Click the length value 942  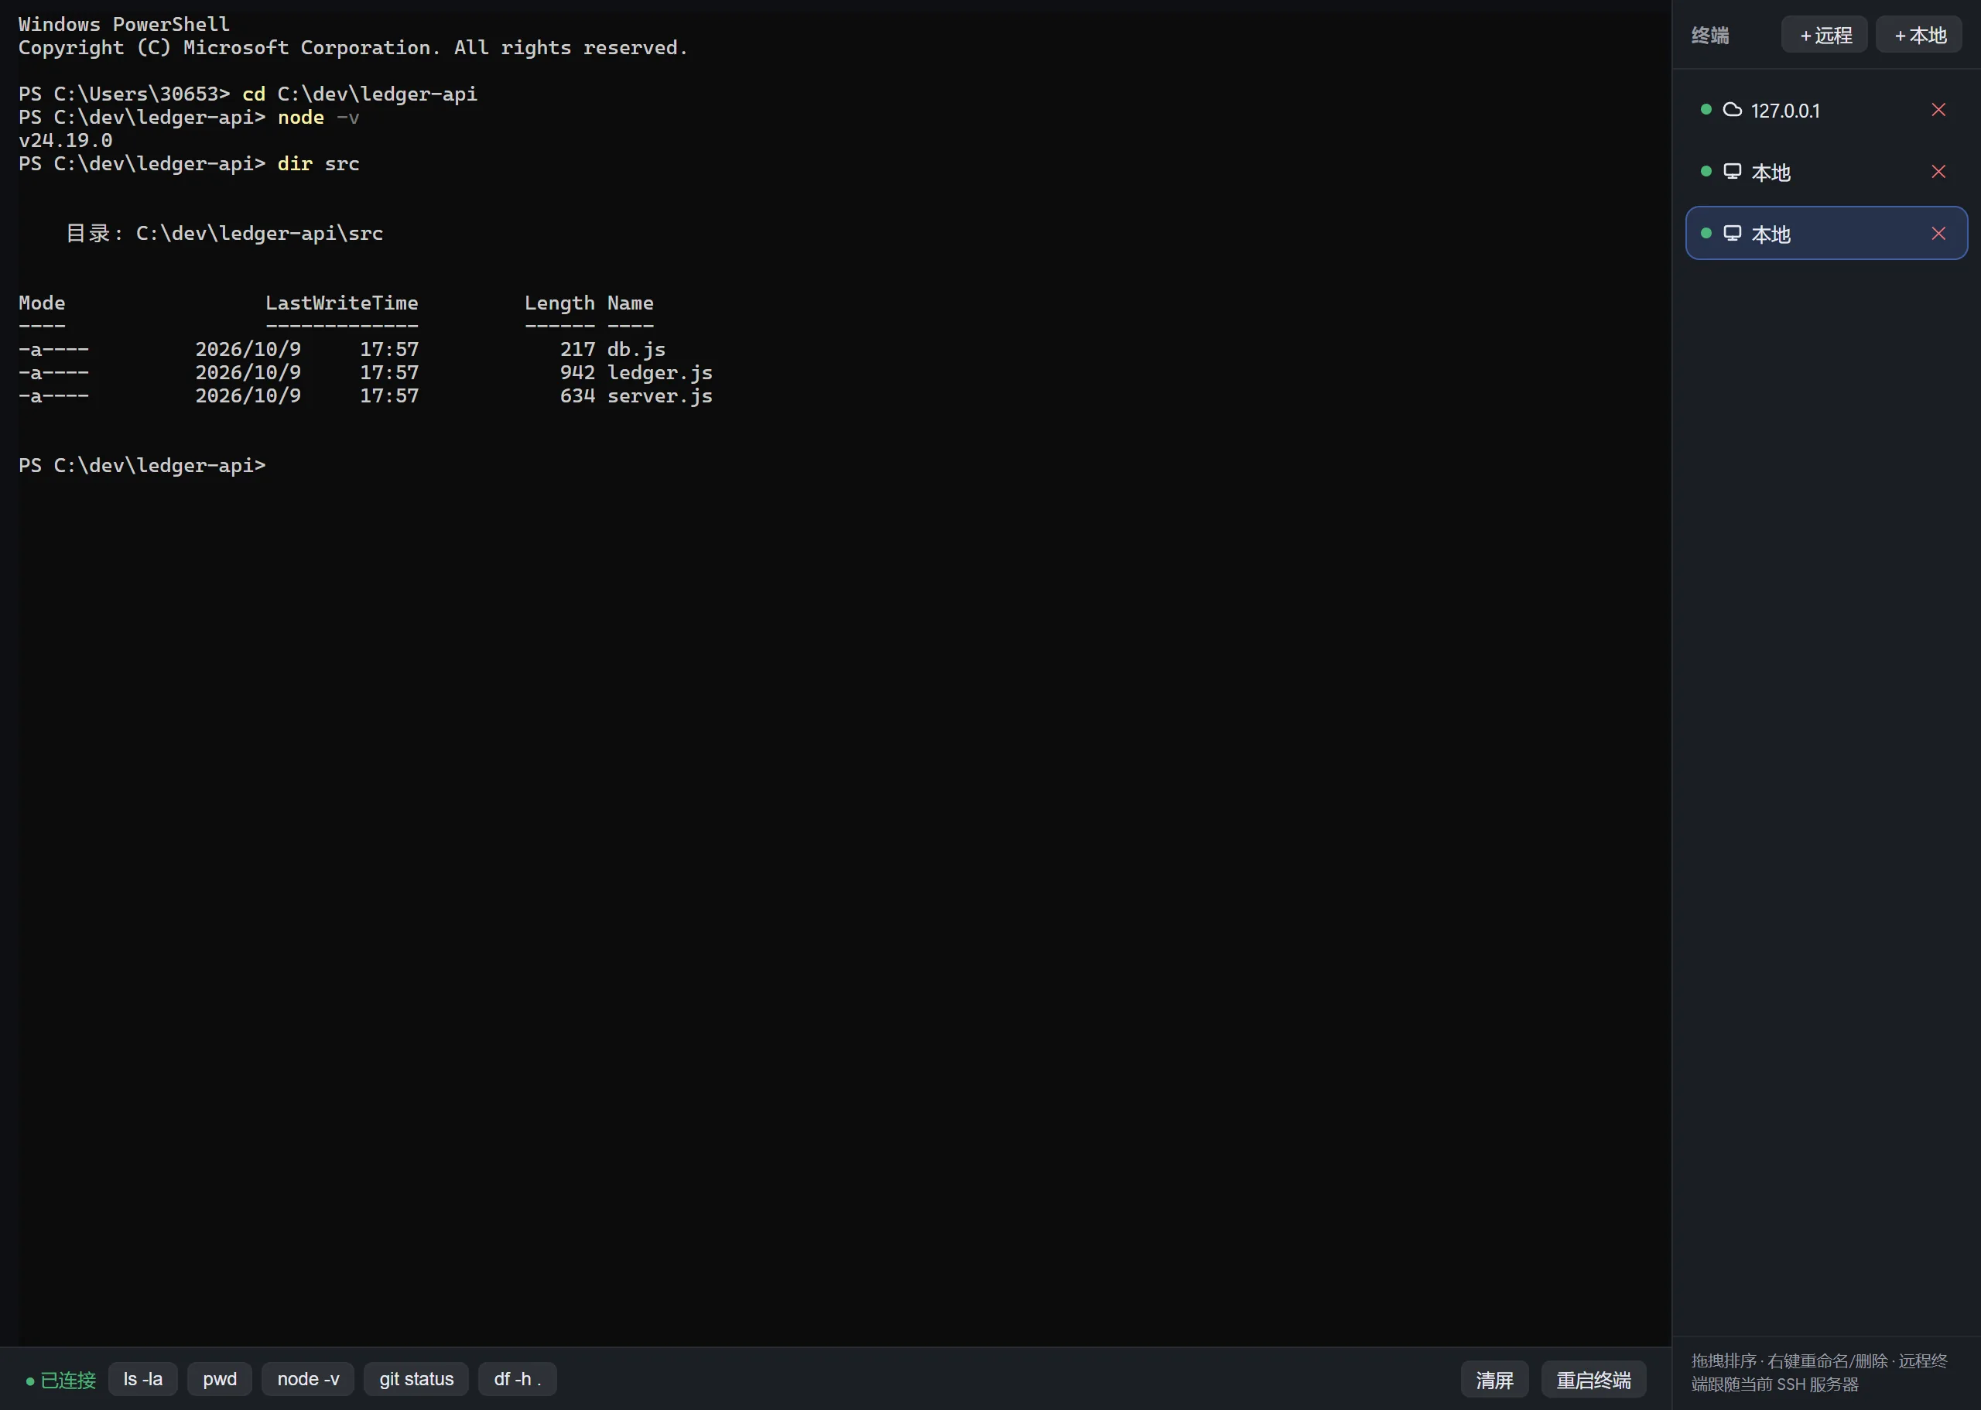tap(577, 372)
